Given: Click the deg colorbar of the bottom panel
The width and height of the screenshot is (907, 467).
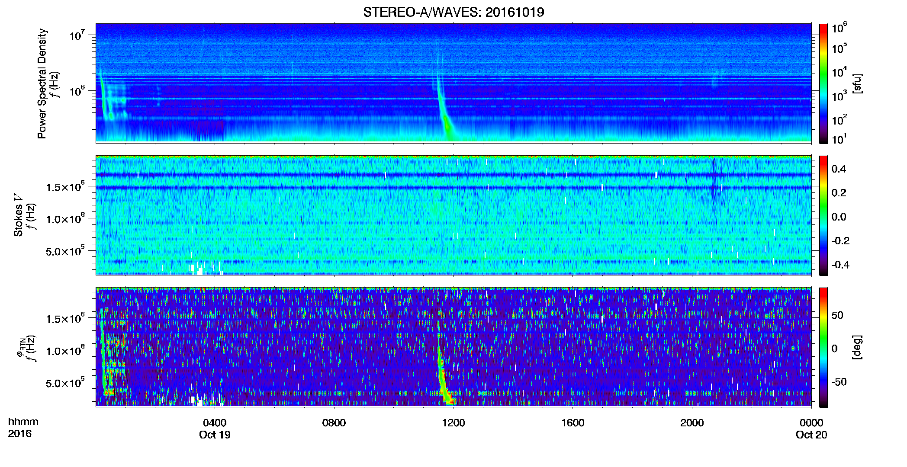Looking at the screenshot, I should 823,347.
